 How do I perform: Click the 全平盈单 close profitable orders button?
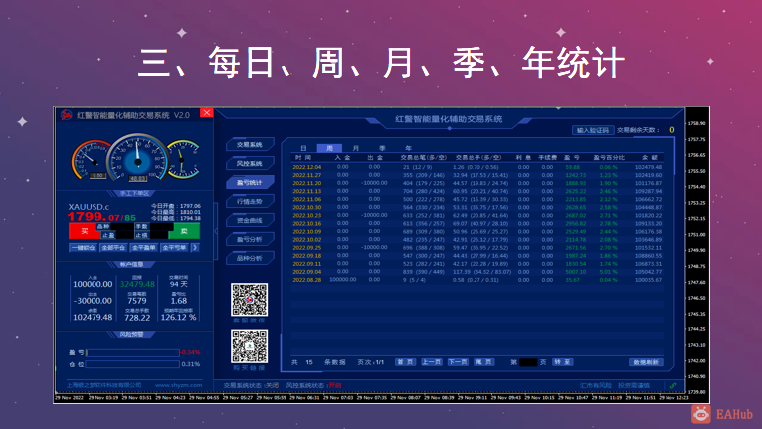click(x=144, y=248)
